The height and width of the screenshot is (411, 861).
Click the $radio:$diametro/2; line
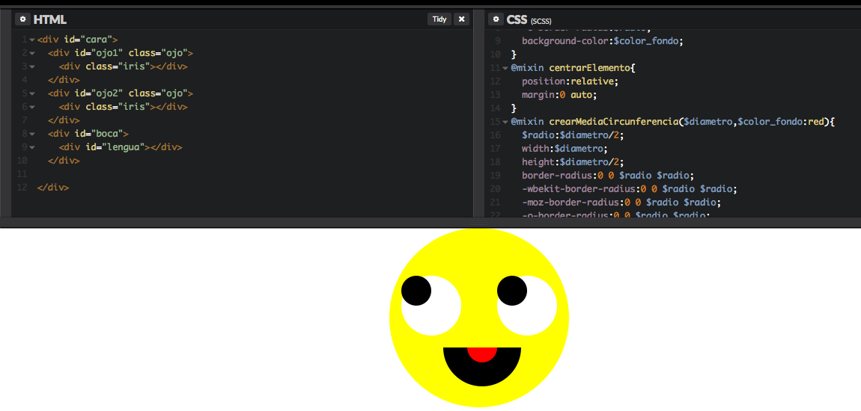tap(573, 135)
